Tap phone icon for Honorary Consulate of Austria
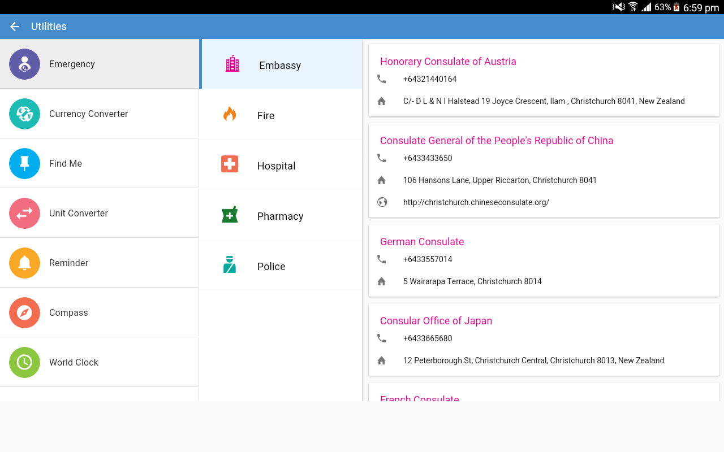This screenshot has height=452, width=724. pos(382,79)
